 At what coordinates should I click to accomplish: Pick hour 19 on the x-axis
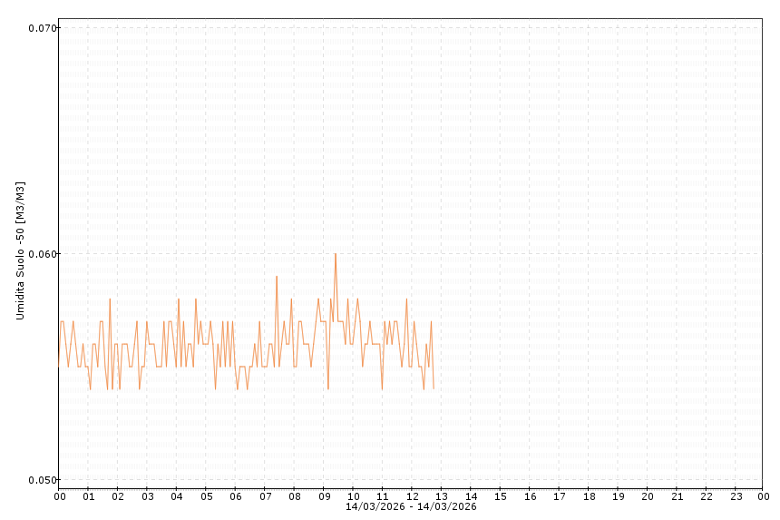[618, 496]
